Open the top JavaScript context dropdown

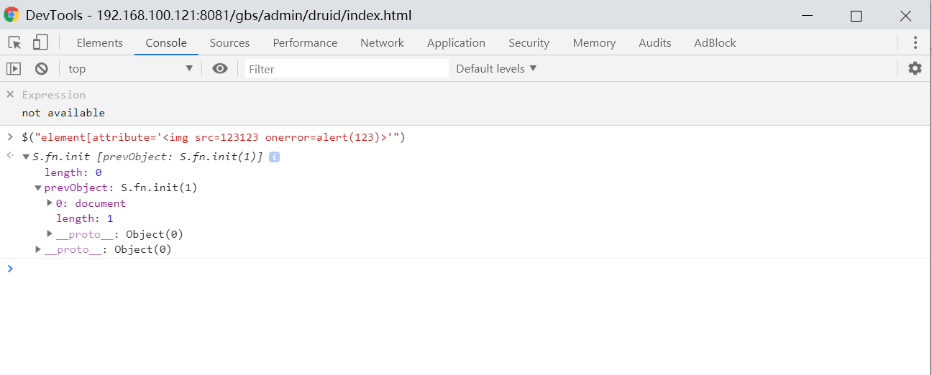tap(130, 68)
